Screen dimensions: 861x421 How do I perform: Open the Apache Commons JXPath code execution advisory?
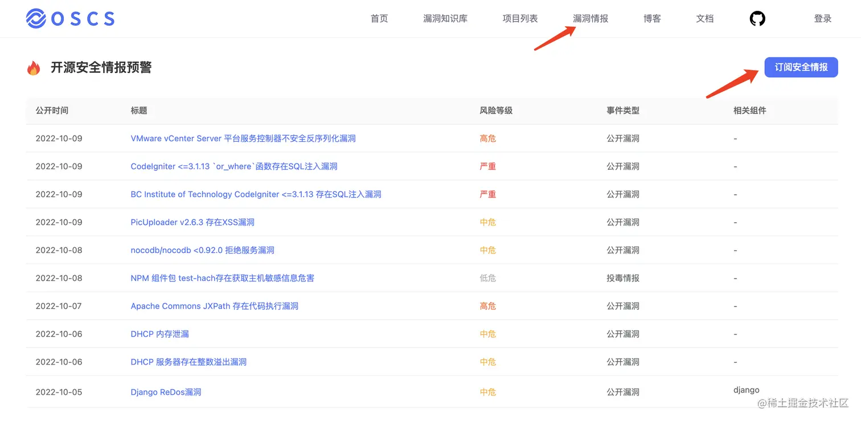pos(214,306)
